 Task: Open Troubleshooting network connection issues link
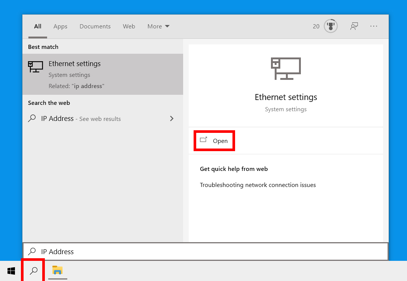[x=258, y=185]
